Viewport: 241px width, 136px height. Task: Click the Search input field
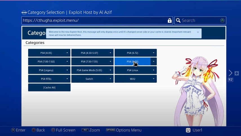click(x=200, y=20)
